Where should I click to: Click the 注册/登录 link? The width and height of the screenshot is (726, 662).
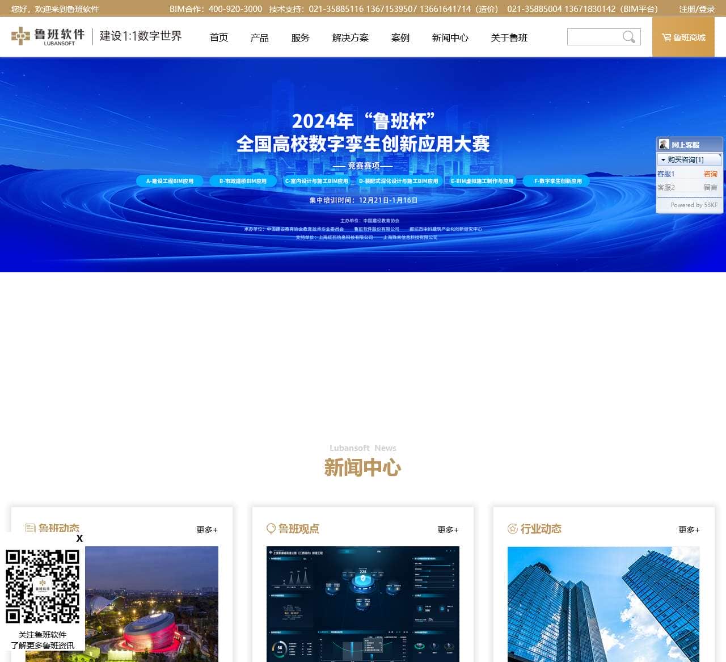[x=697, y=9]
